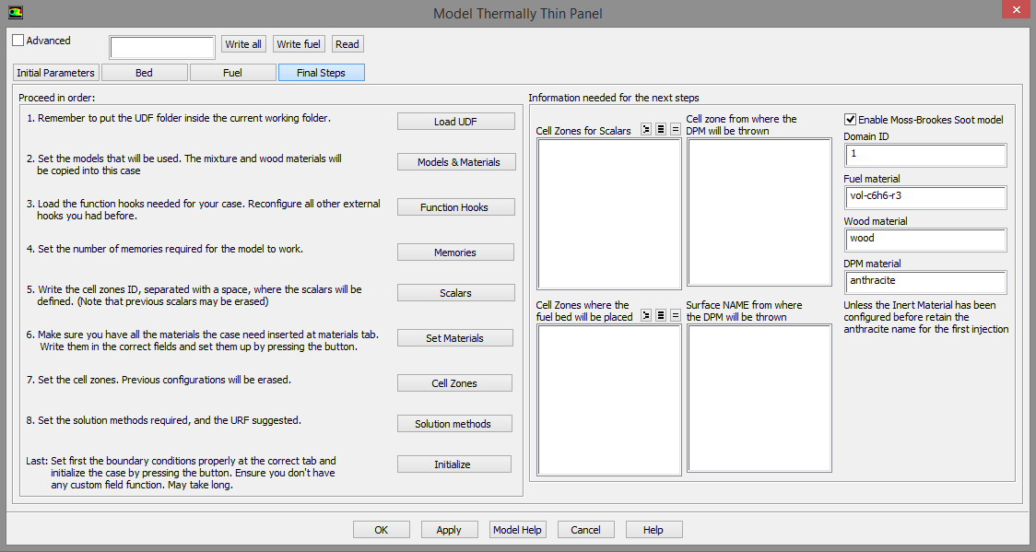Click the Memories button
This screenshot has width=1036, height=552.
pyautogui.click(x=455, y=253)
